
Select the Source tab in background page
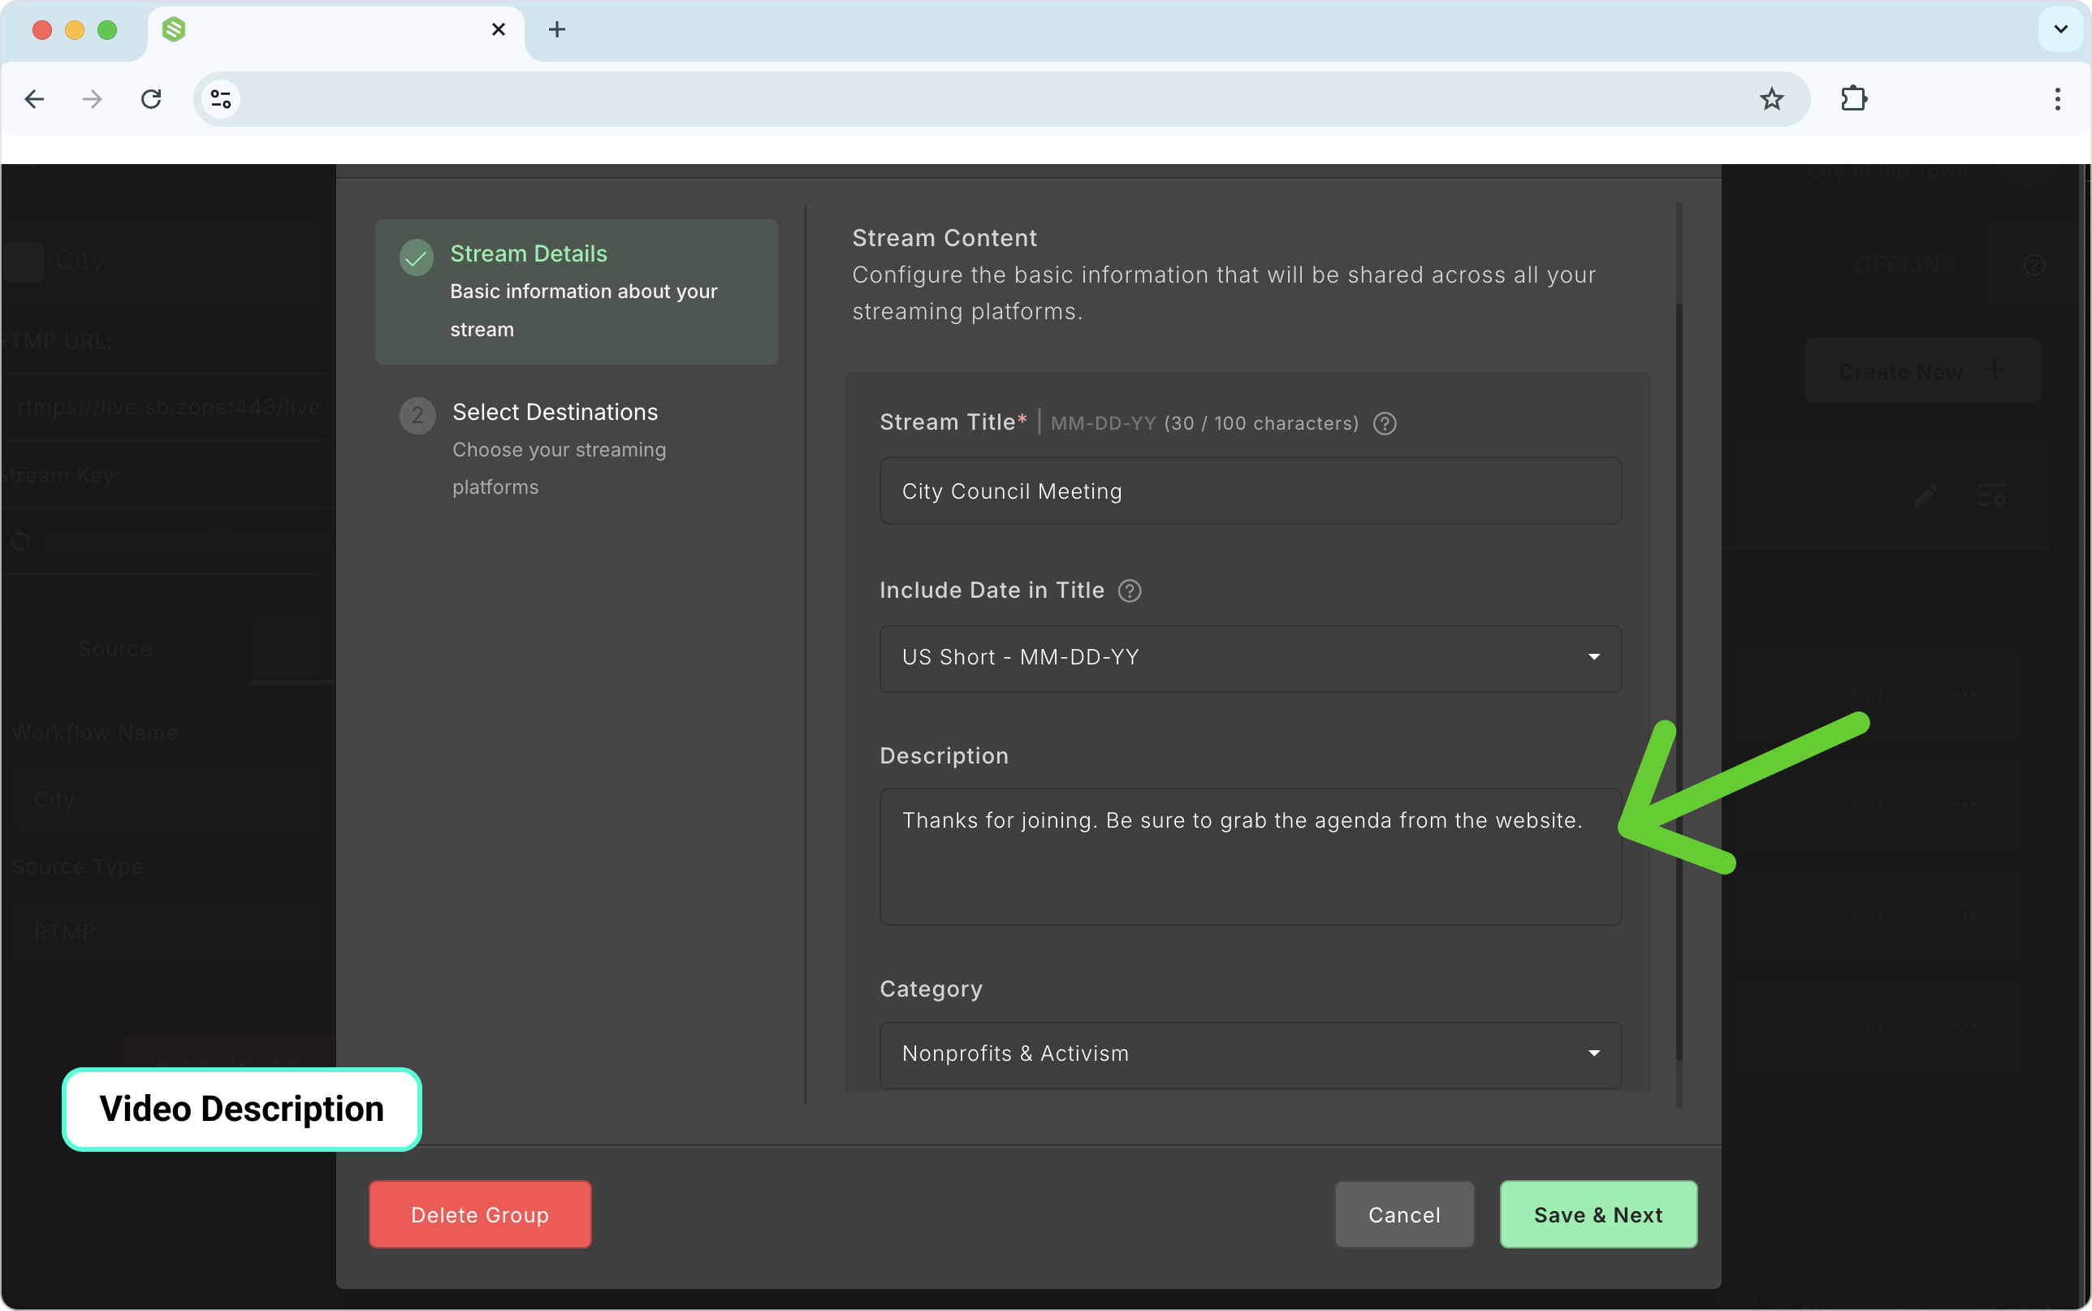115,650
